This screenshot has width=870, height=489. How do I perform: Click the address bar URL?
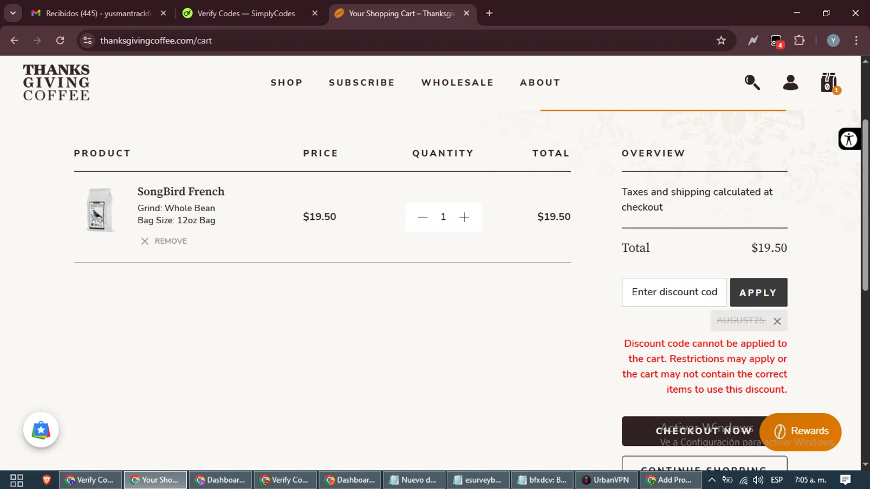(x=156, y=41)
